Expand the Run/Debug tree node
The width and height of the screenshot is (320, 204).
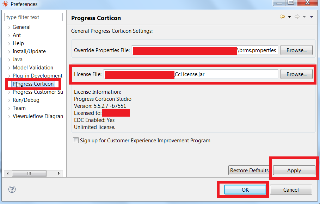tap(9, 100)
